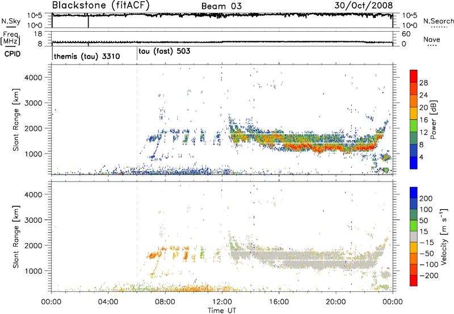The width and height of the screenshot is (454, 314).
Task: Click the 28 label on the power scale
Action: tap(423, 83)
